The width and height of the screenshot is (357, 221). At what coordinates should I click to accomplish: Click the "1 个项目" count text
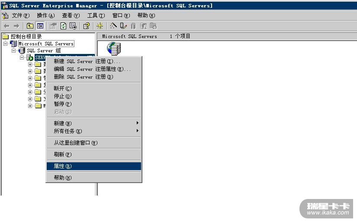click(180, 36)
